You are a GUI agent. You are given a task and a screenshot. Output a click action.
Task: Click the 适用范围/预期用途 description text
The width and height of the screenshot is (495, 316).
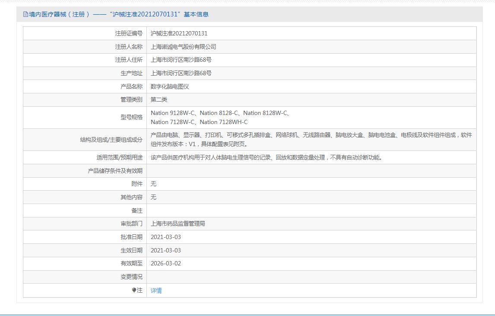point(267,157)
